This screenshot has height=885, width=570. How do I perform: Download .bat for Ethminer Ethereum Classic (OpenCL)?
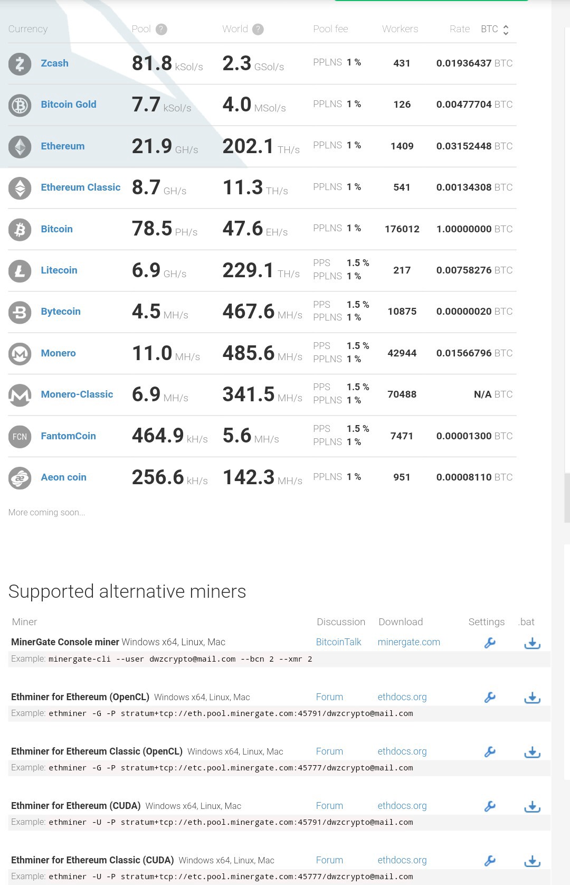(532, 751)
